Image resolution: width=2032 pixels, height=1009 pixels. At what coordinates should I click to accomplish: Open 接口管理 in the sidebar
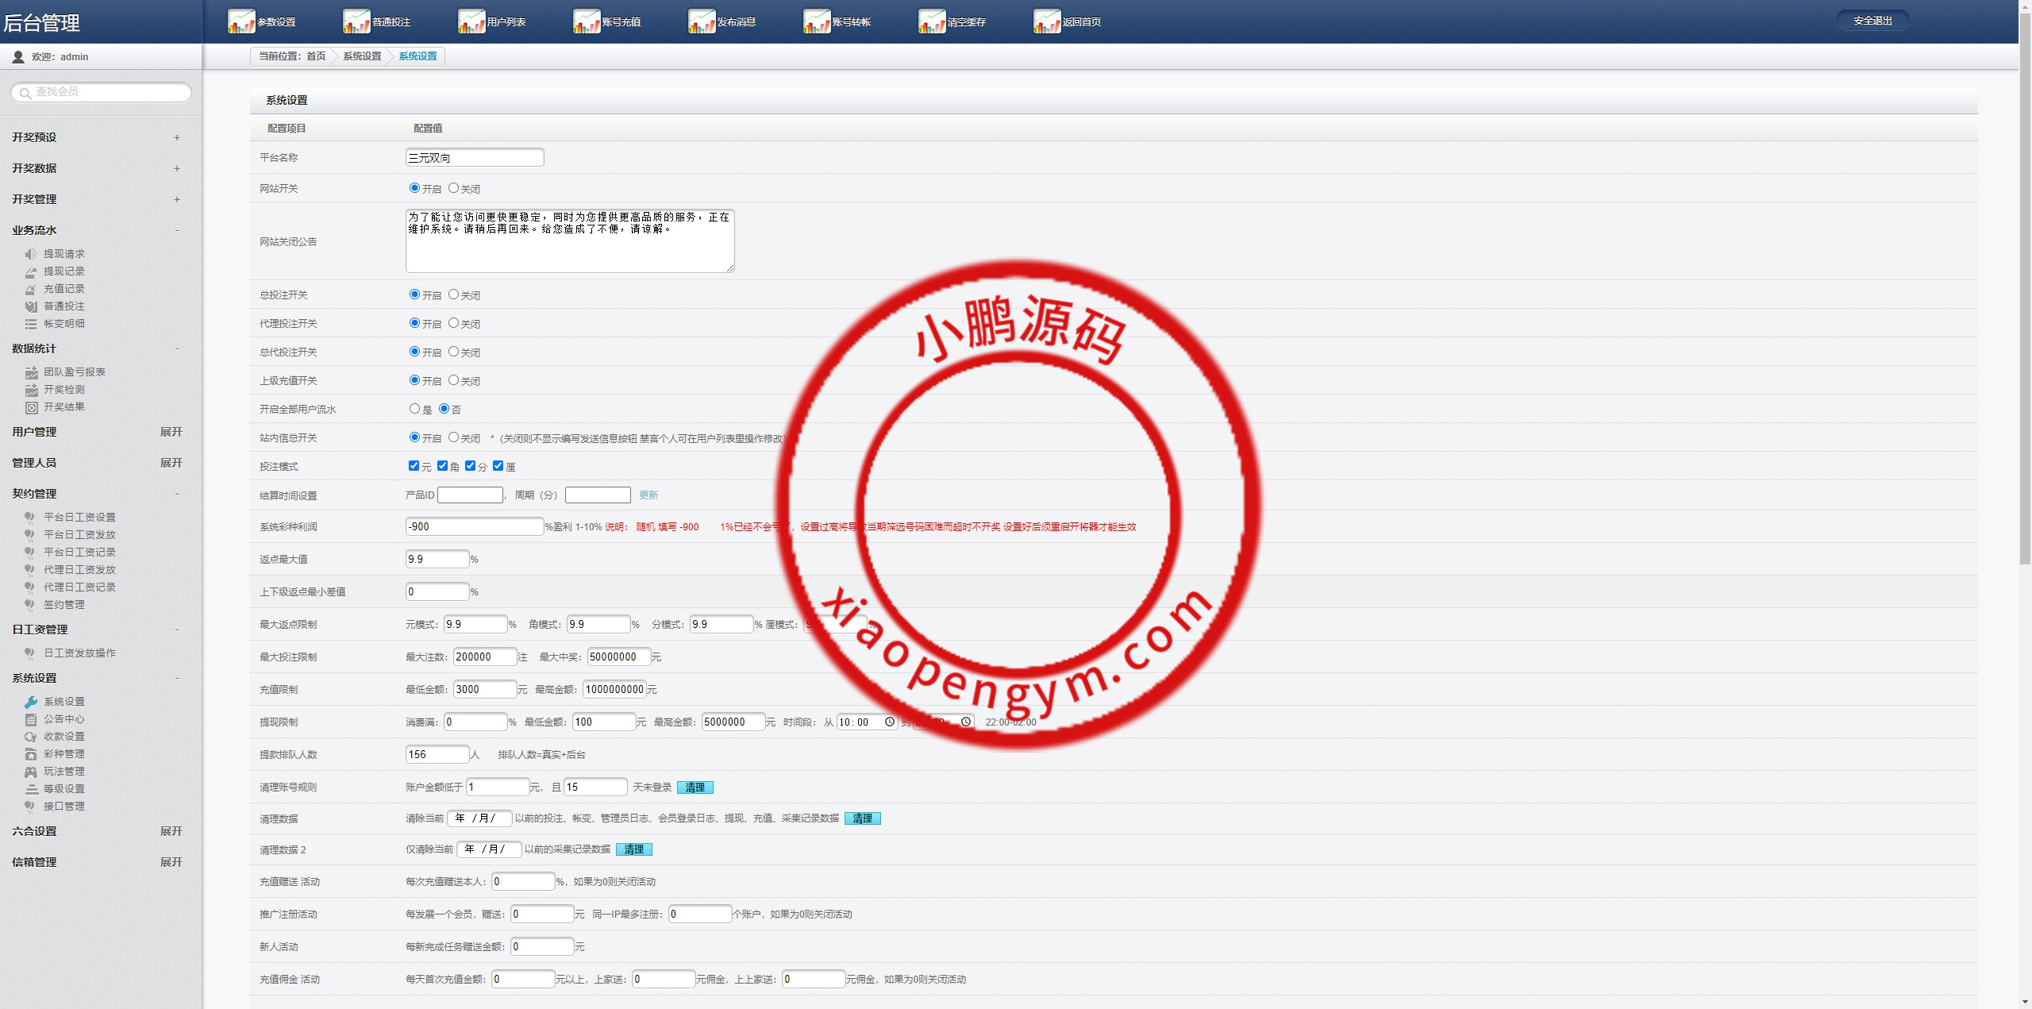point(64,807)
